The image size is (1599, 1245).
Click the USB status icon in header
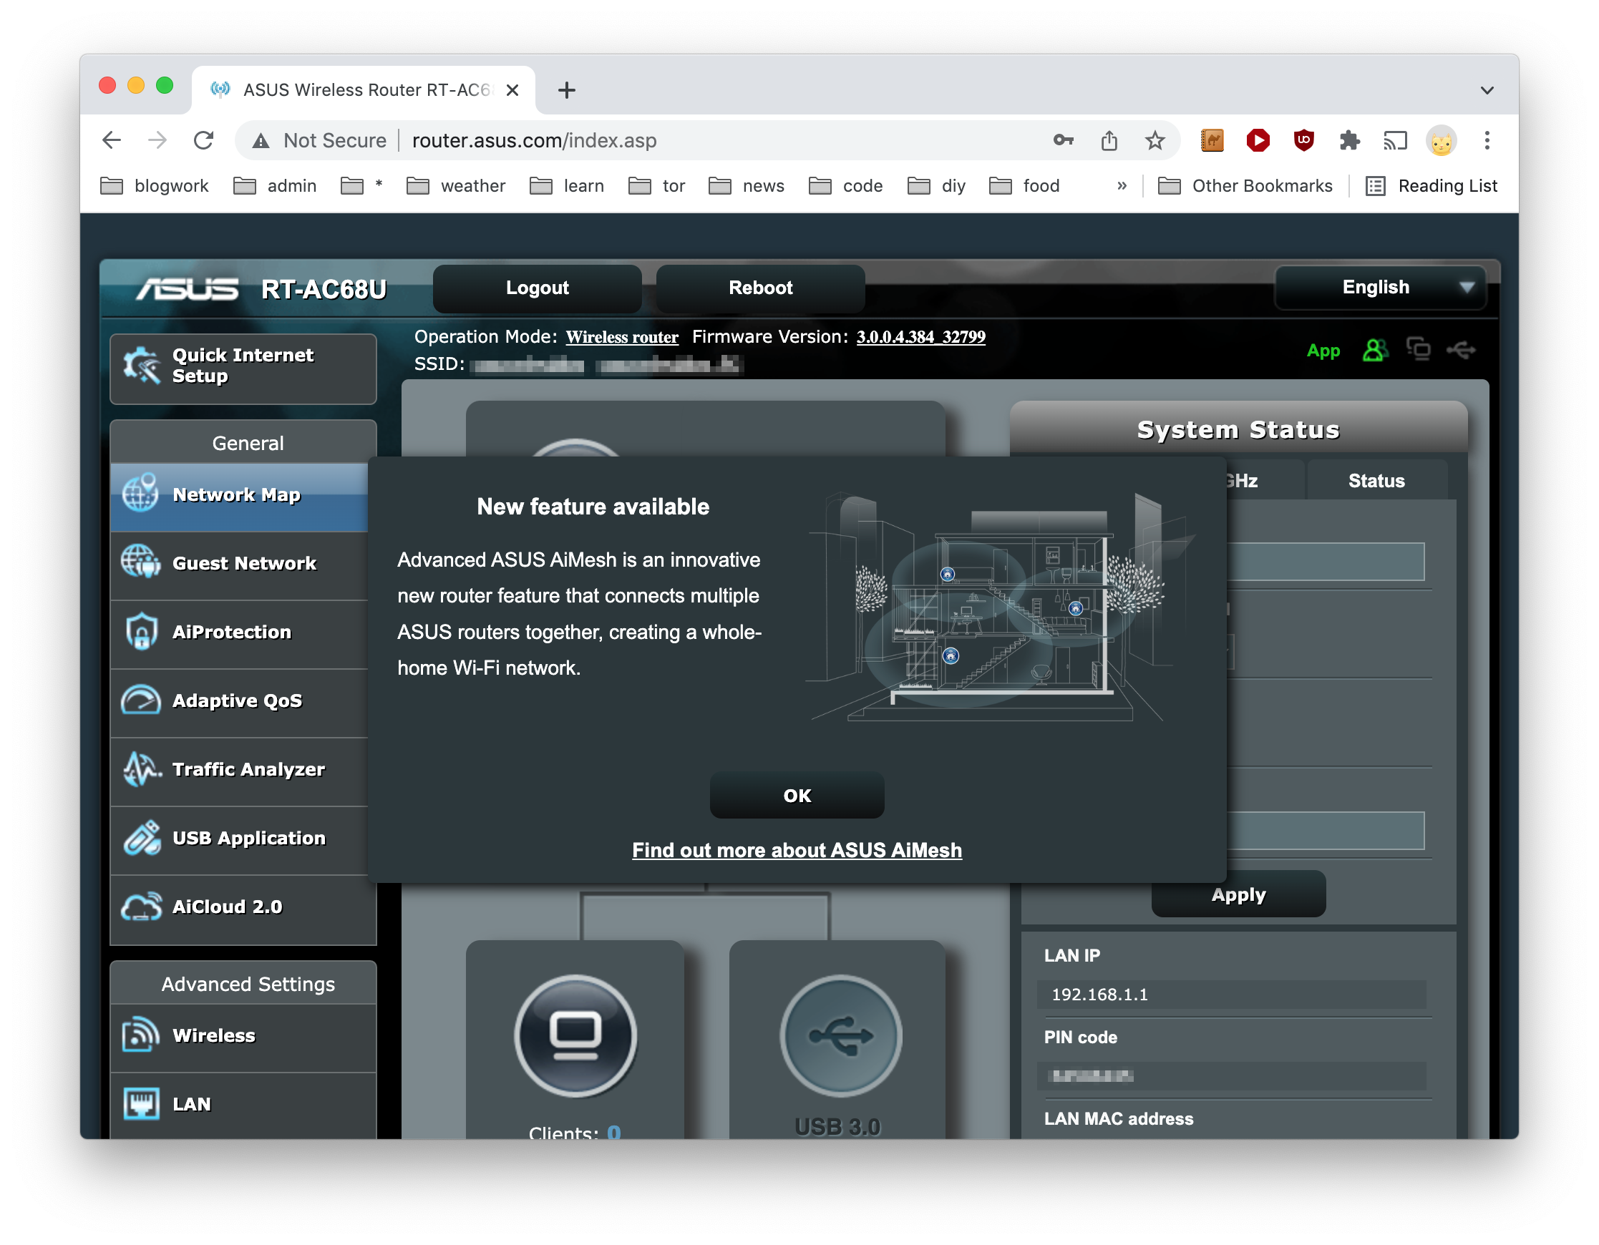[1461, 351]
